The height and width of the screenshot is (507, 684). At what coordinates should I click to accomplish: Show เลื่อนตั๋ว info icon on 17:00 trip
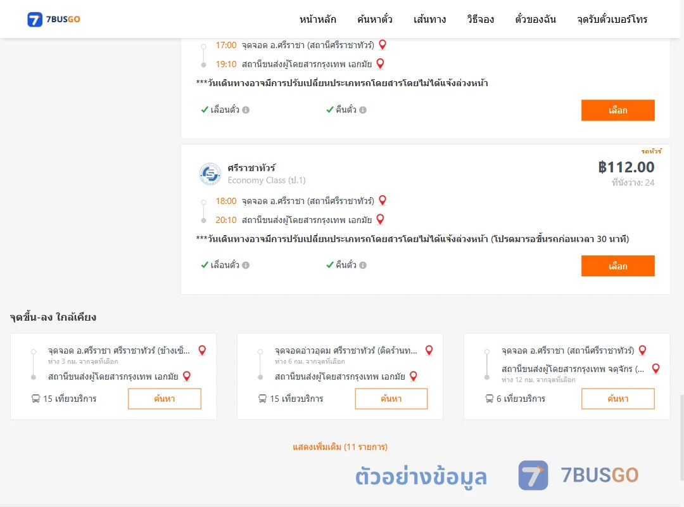coord(246,110)
